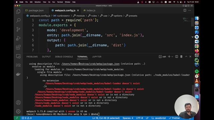Open the remote window status bar button
214x120 pixels.
[17, 118]
